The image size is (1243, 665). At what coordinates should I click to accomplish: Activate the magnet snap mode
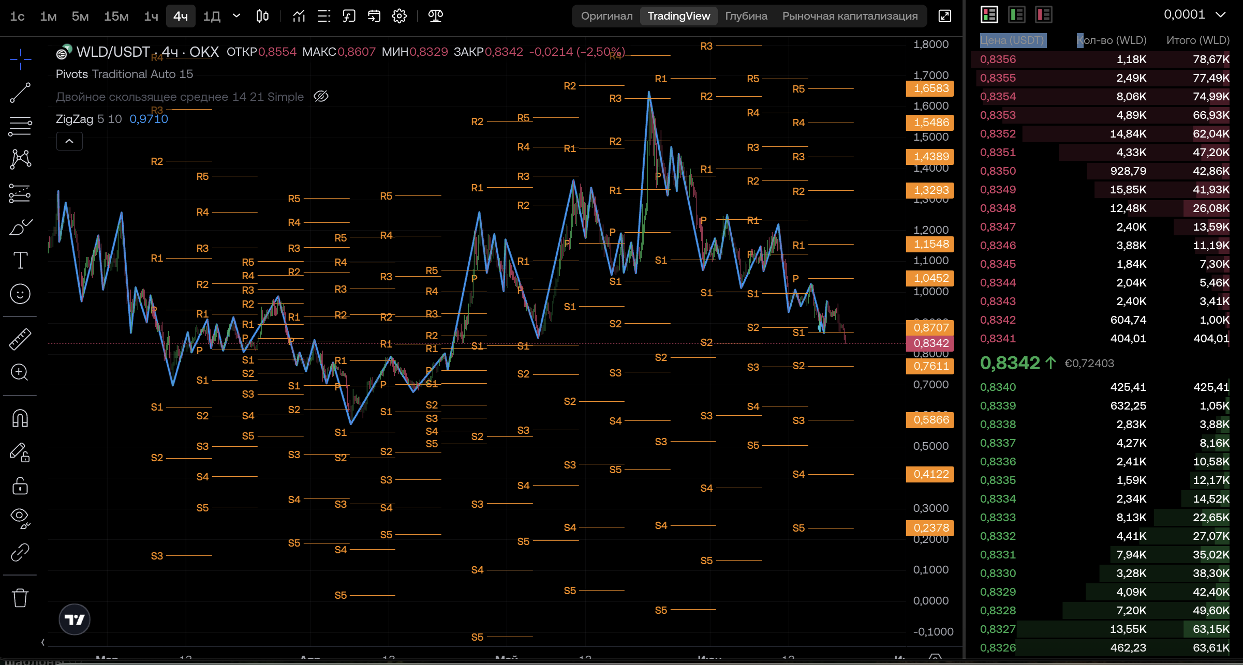pos(20,418)
